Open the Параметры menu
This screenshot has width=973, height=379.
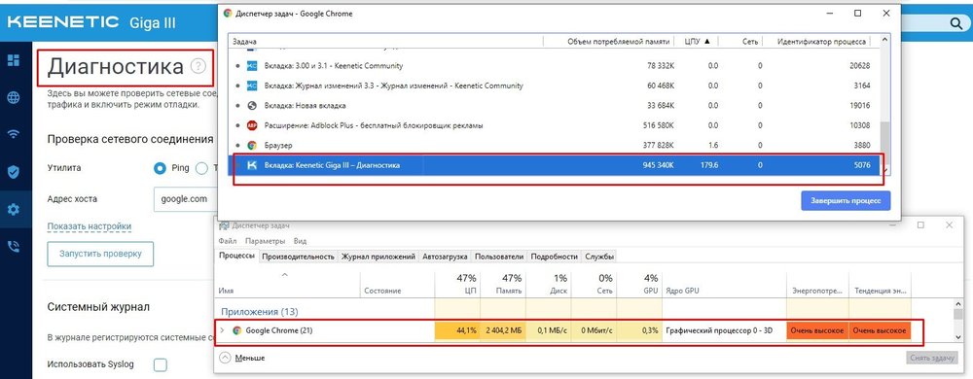(265, 241)
